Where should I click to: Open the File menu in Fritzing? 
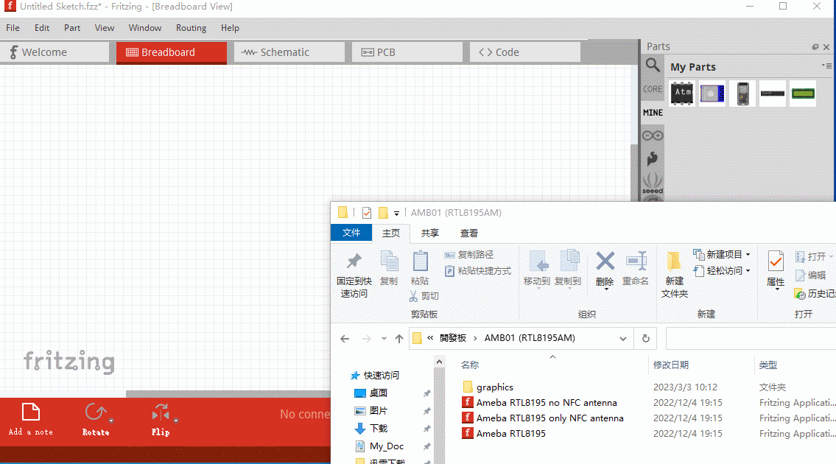click(13, 28)
